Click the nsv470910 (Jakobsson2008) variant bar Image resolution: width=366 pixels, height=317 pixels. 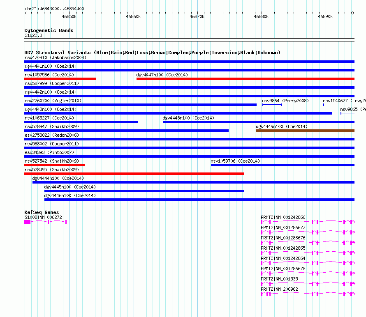pos(189,62)
